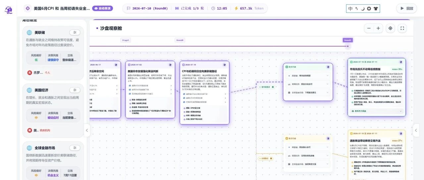
Task: Click the 谨慎保守 decision style value
Action: click(x=53, y=60)
